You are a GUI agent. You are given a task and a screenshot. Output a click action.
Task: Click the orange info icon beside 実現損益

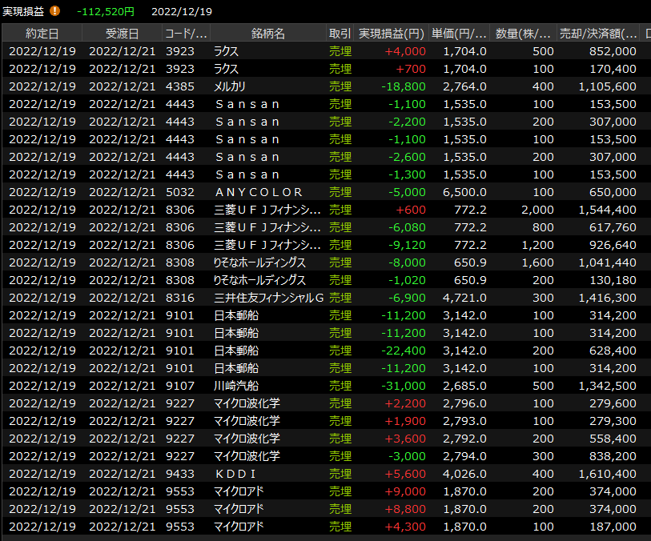pos(55,11)
